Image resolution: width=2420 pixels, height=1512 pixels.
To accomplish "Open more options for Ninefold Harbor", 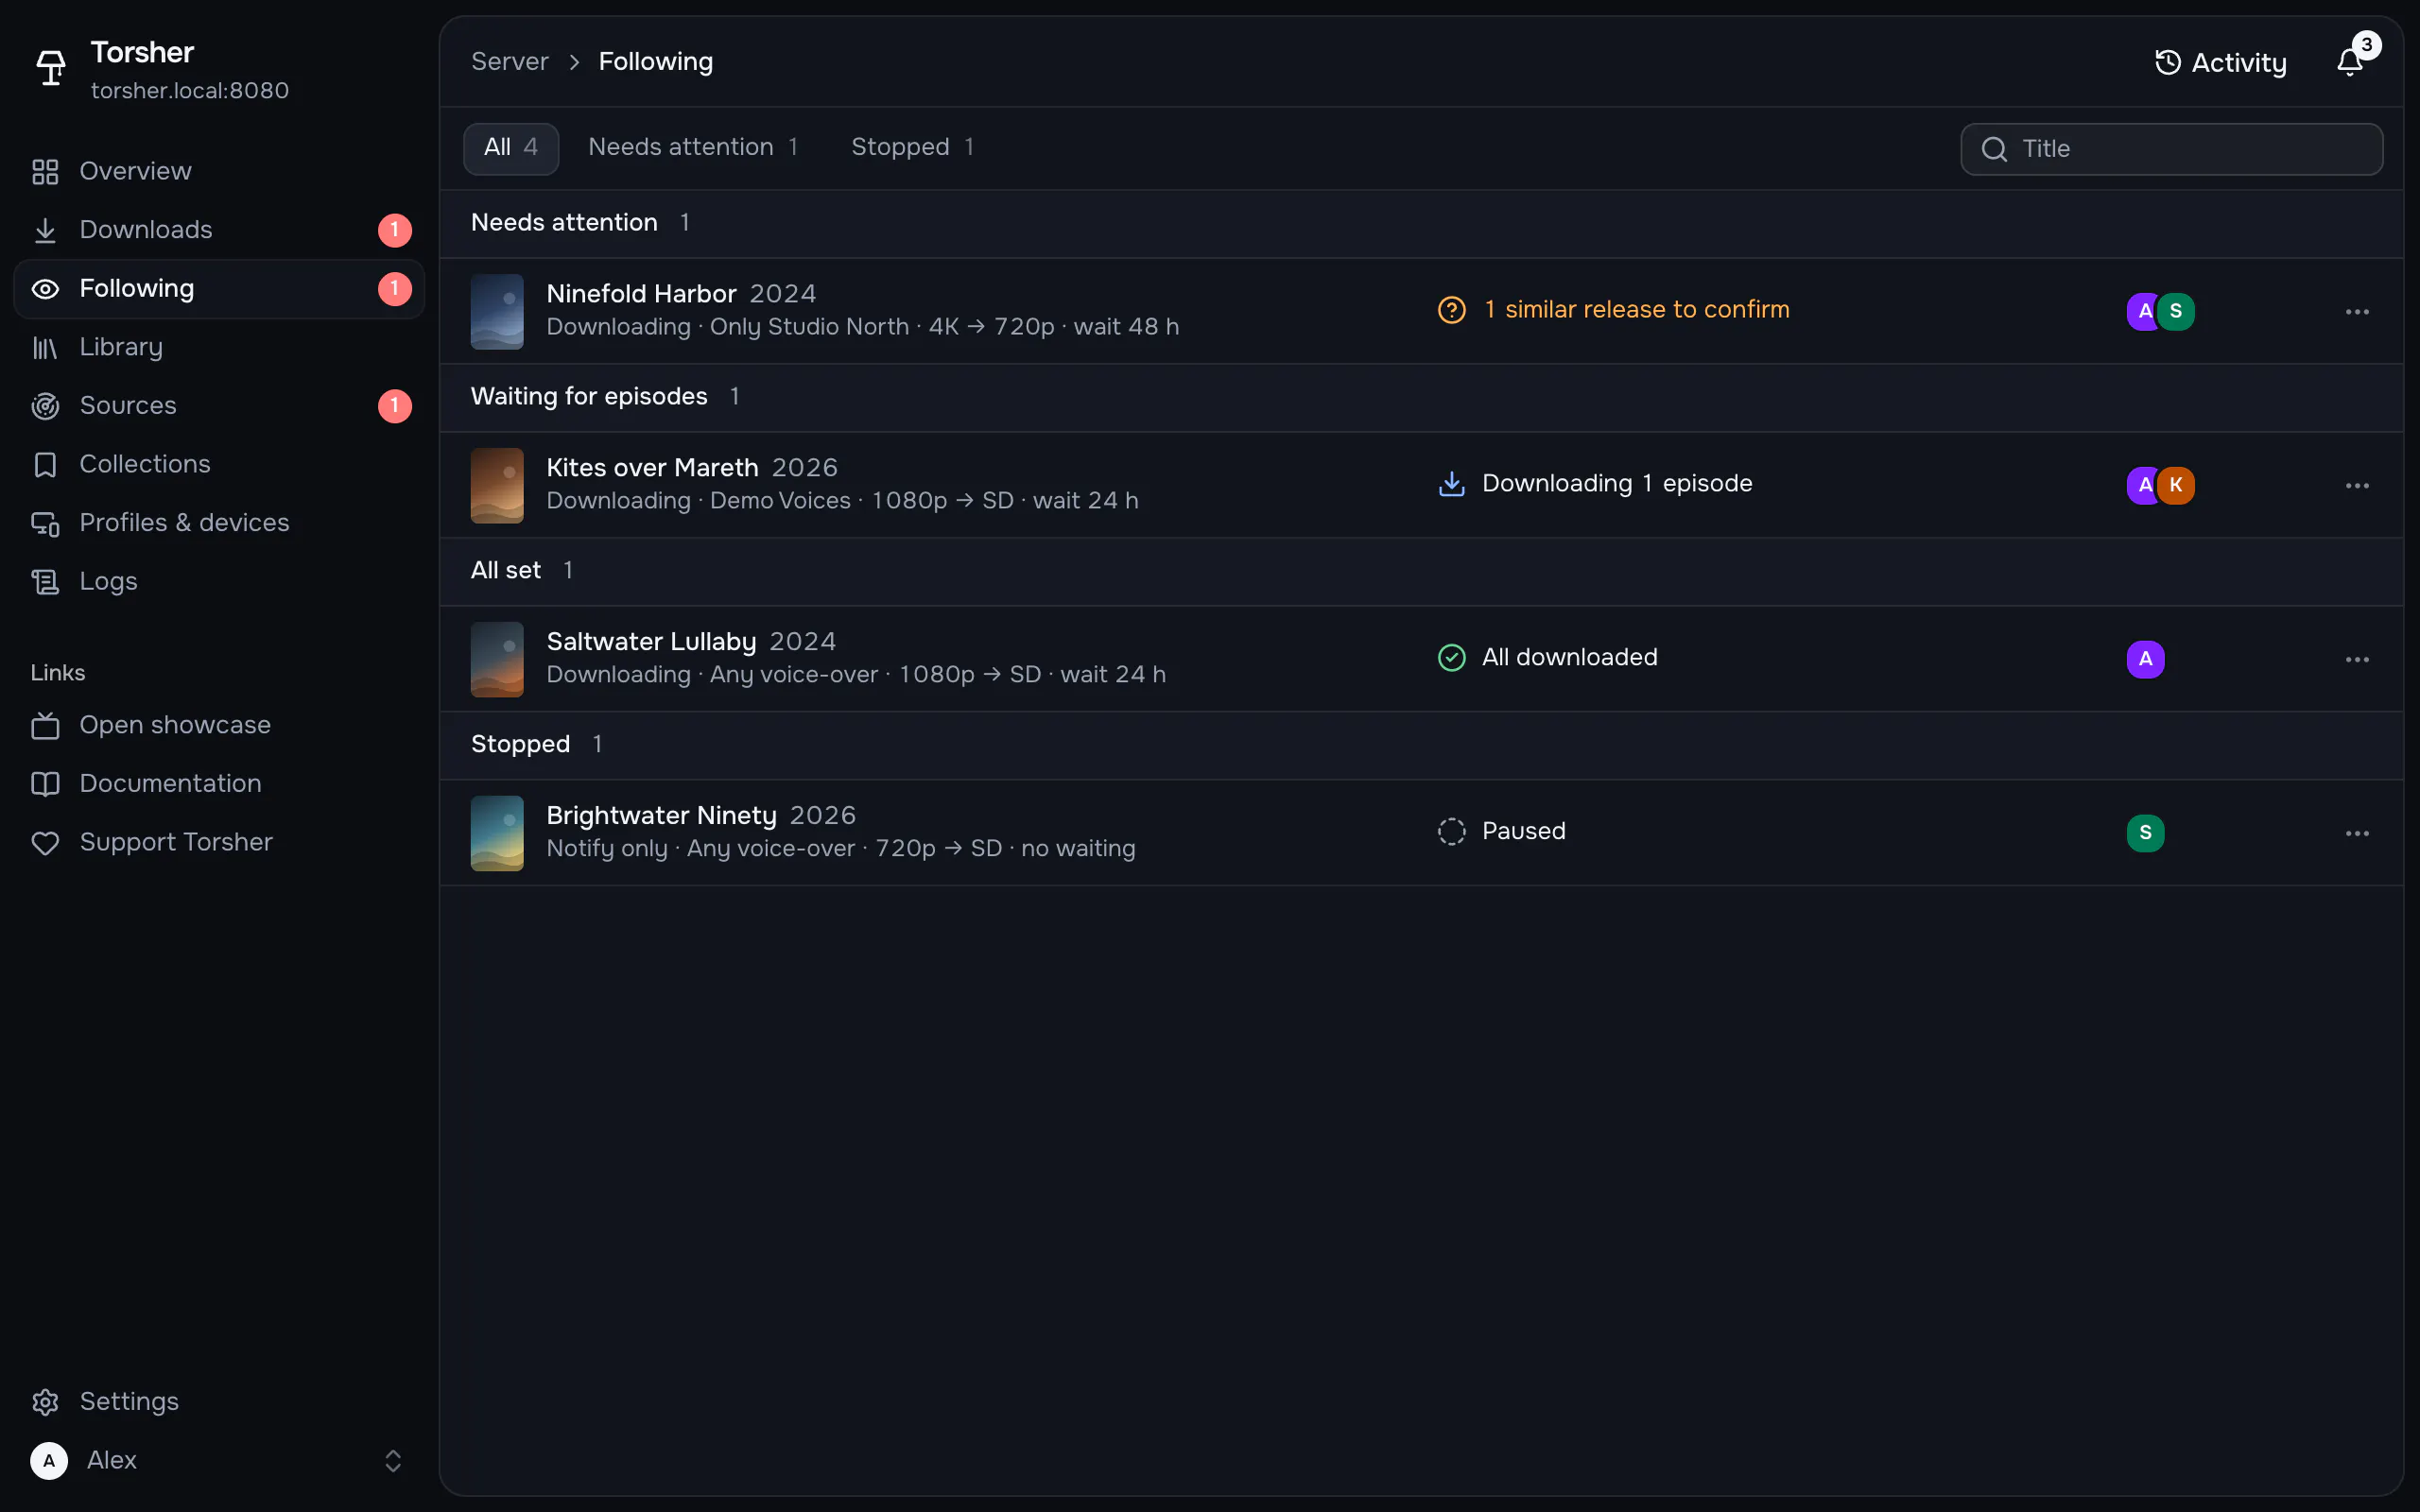I will [2357, 311].
